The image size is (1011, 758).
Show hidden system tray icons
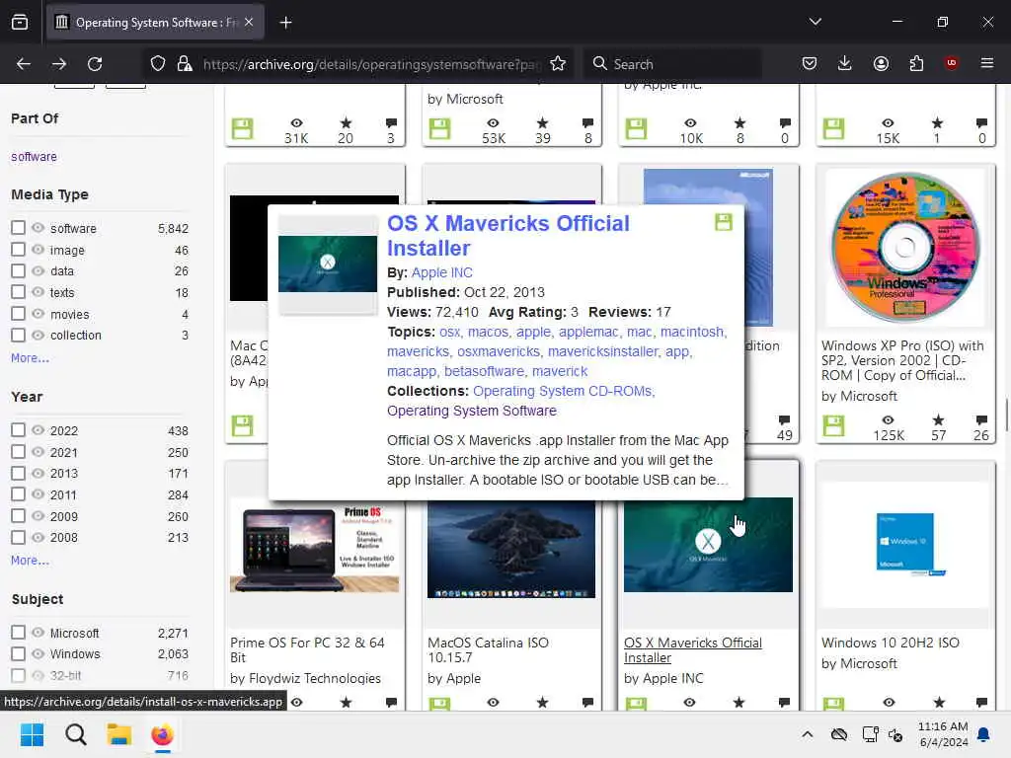click(x=807, y=734)
